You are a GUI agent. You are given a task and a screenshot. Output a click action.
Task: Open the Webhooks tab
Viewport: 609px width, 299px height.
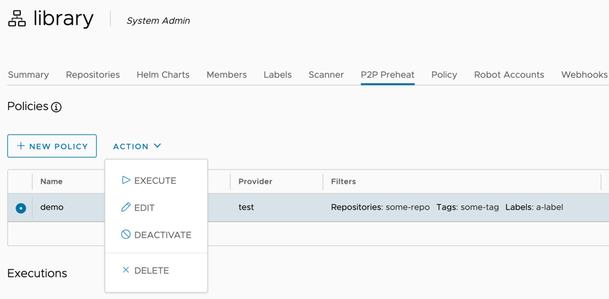point(584,75)
